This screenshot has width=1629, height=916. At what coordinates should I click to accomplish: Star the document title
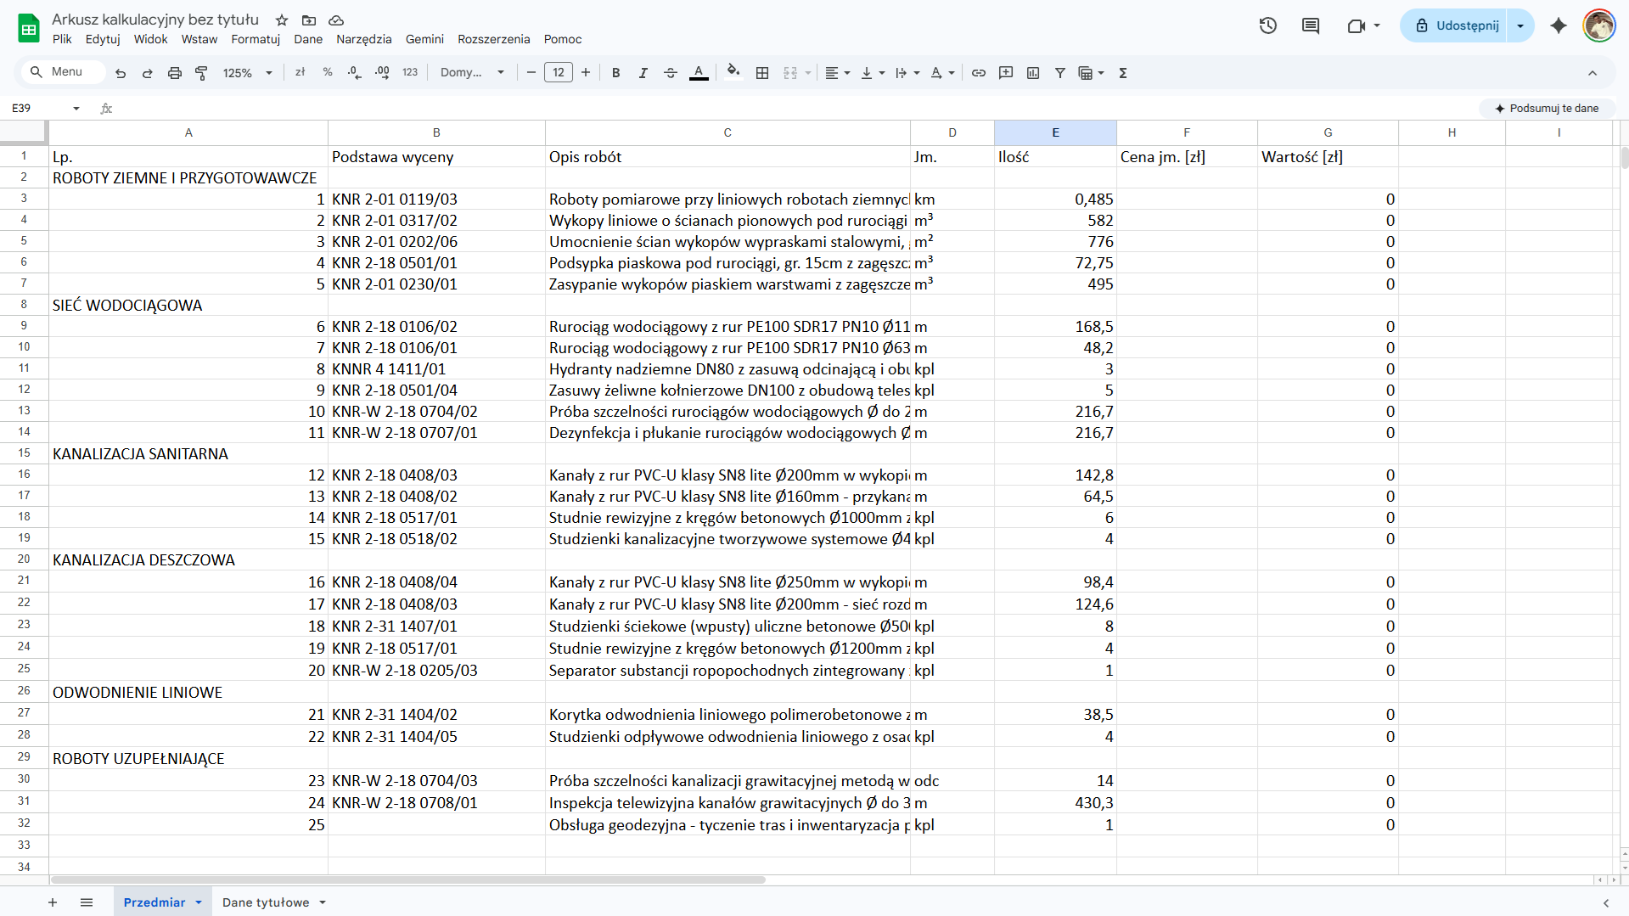coord(282,20)
